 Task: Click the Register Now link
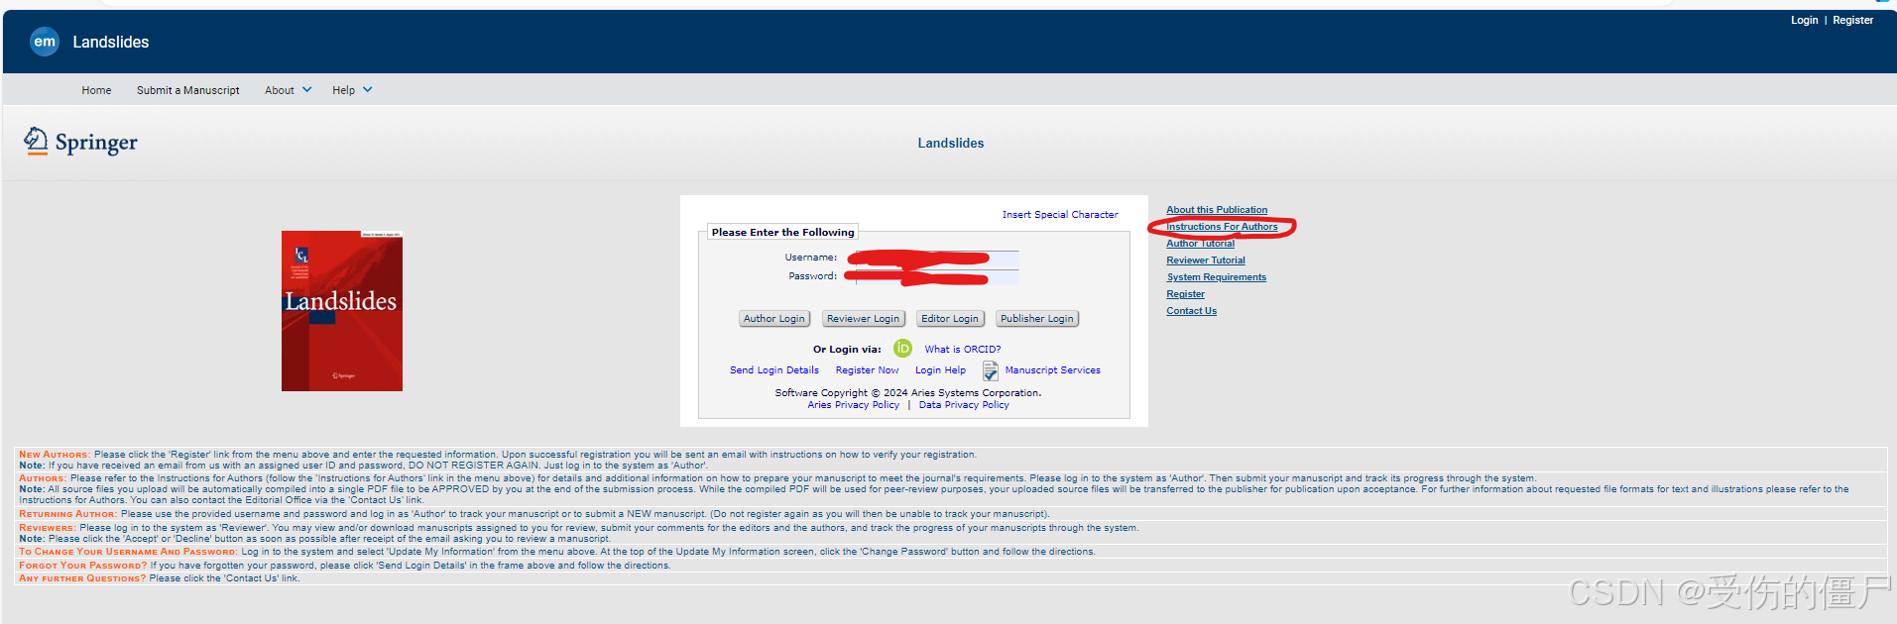tap(868, 370)
